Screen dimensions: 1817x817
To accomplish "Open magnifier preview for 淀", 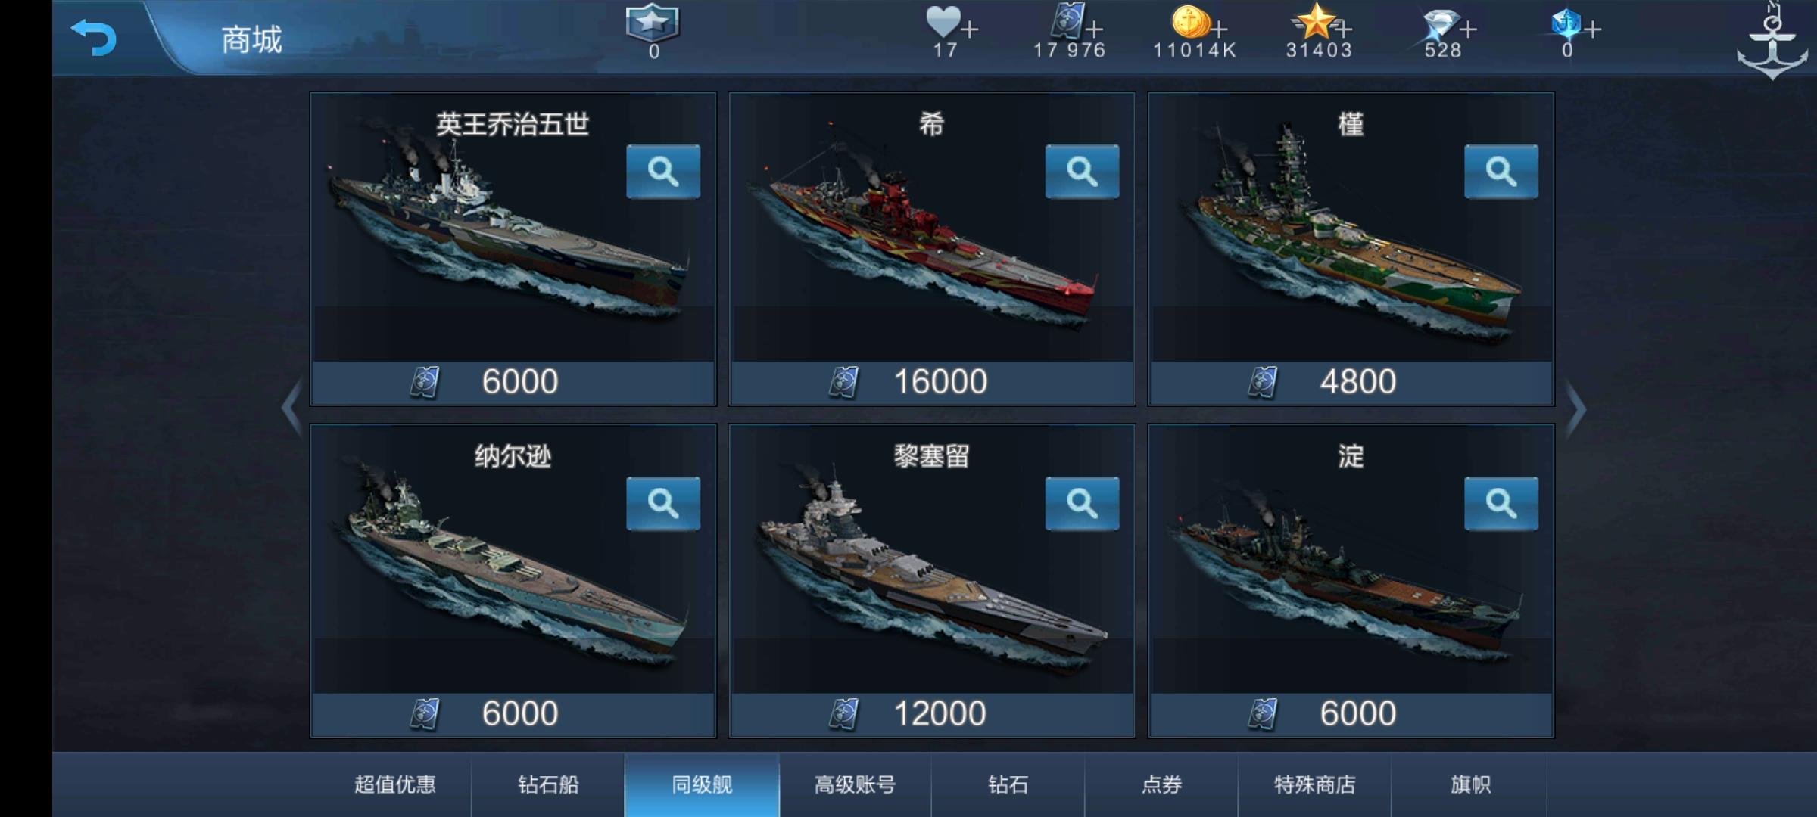I will tap(1501, 503).
